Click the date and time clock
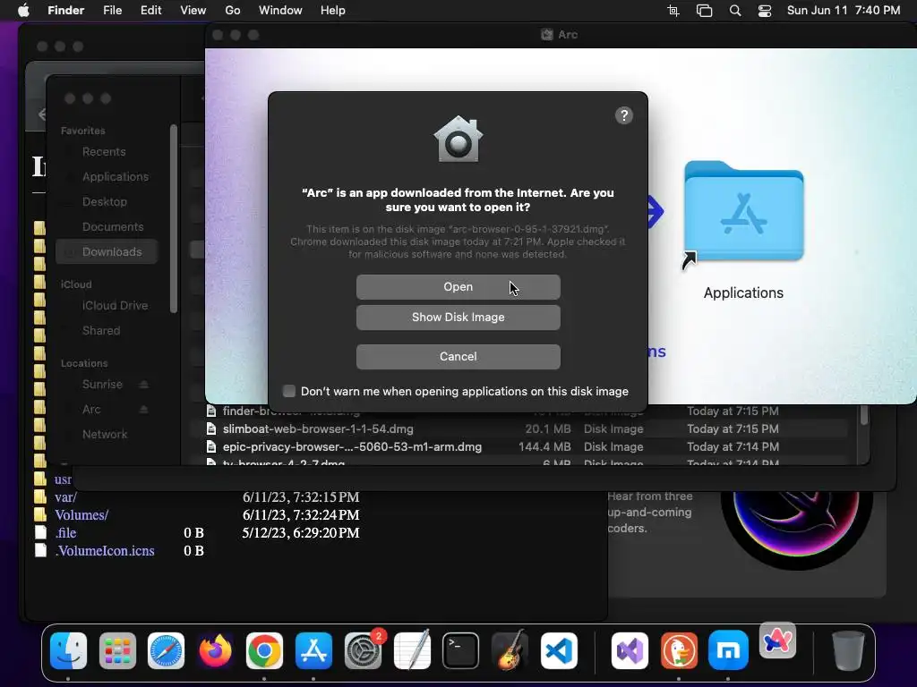 pos(844,11)
